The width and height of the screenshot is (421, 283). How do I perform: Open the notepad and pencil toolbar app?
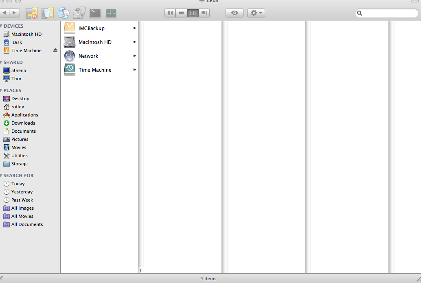point(48,13)
